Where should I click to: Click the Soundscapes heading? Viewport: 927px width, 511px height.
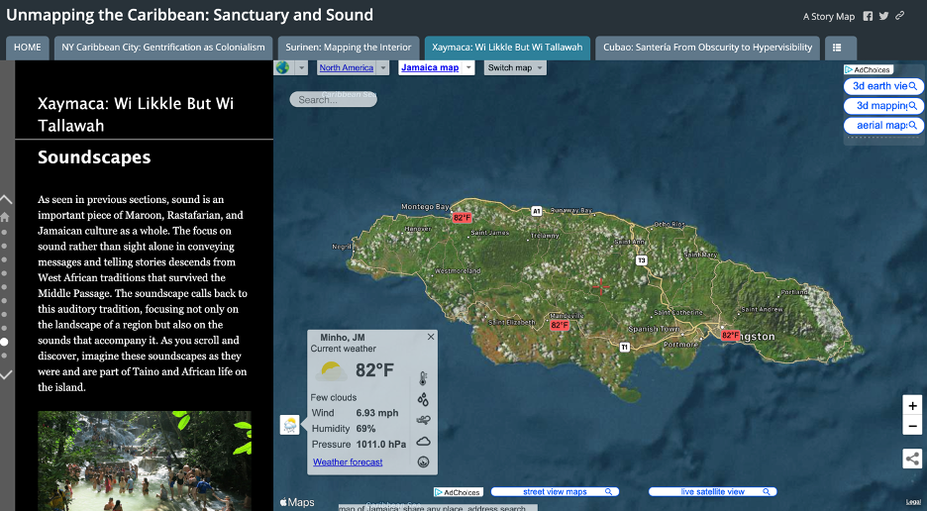click(x=94, y=157)
